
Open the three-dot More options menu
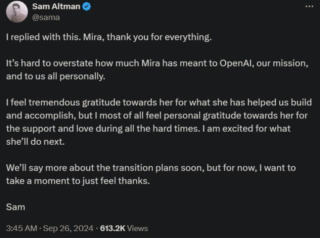(309, 7)
